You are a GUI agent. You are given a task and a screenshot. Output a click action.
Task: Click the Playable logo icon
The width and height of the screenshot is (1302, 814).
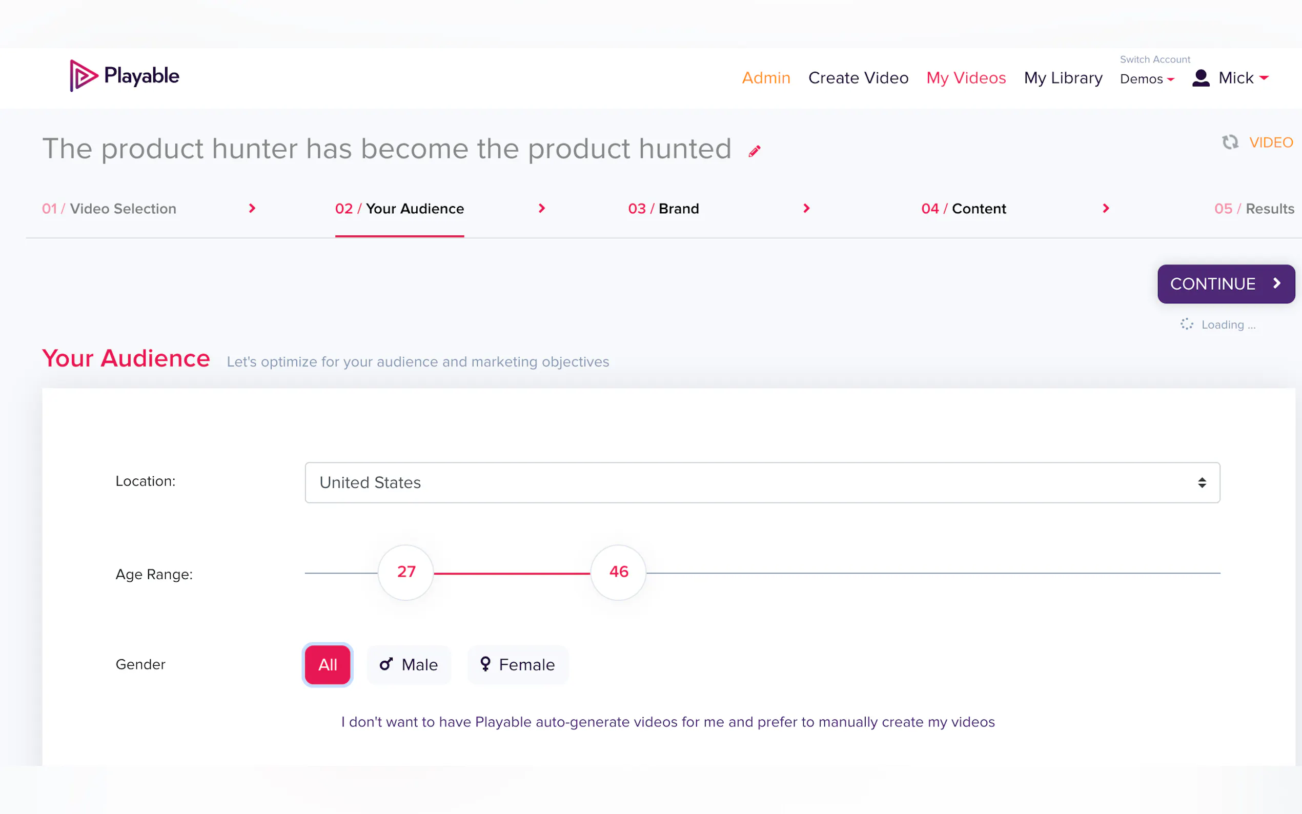(84, 76)
